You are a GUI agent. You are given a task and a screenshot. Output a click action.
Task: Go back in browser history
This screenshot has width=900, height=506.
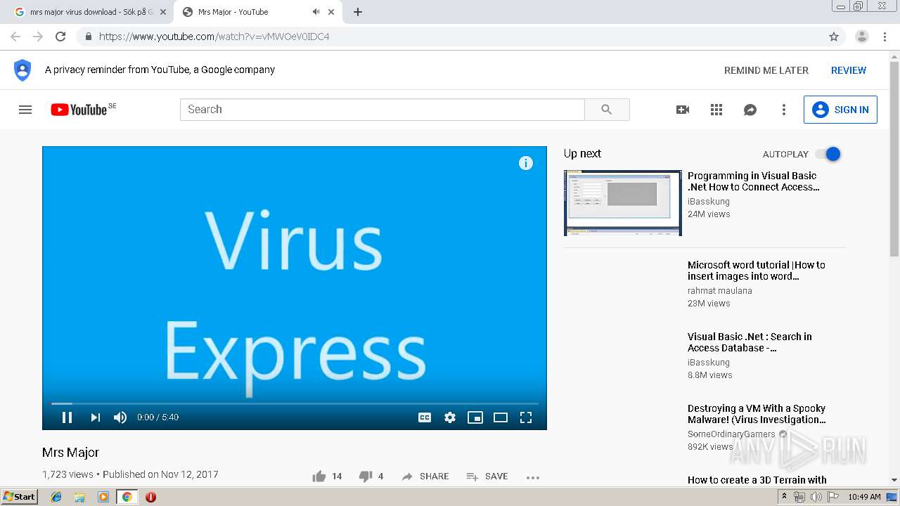(x=15, y=37)
